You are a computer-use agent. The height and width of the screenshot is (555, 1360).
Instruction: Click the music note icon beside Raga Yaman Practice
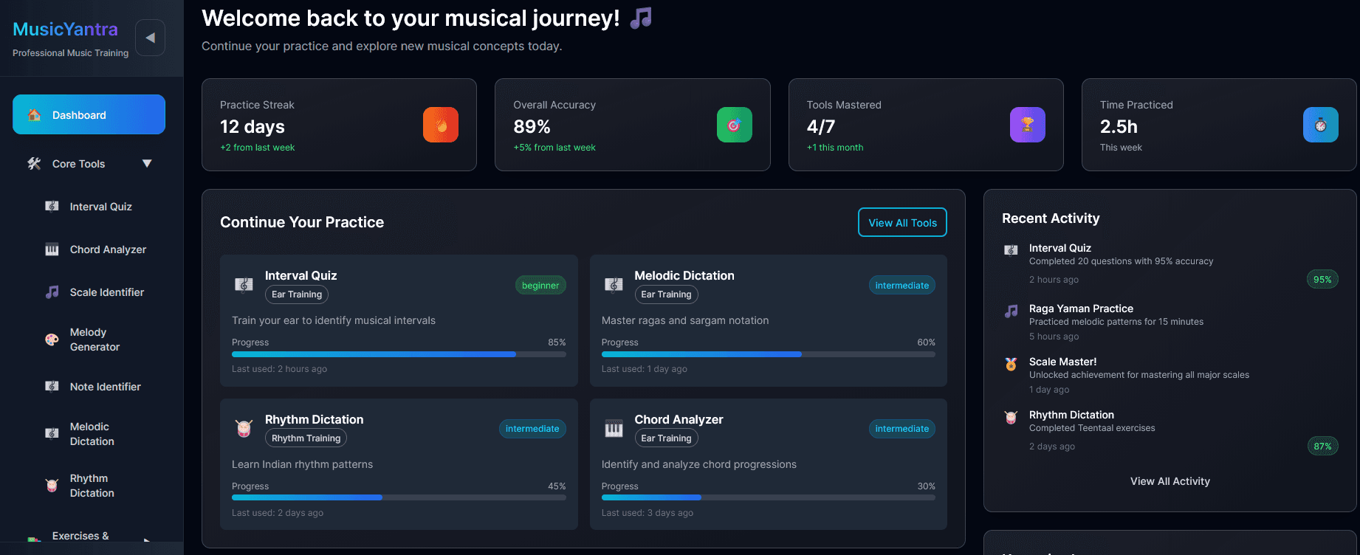tap(1011, 311)
